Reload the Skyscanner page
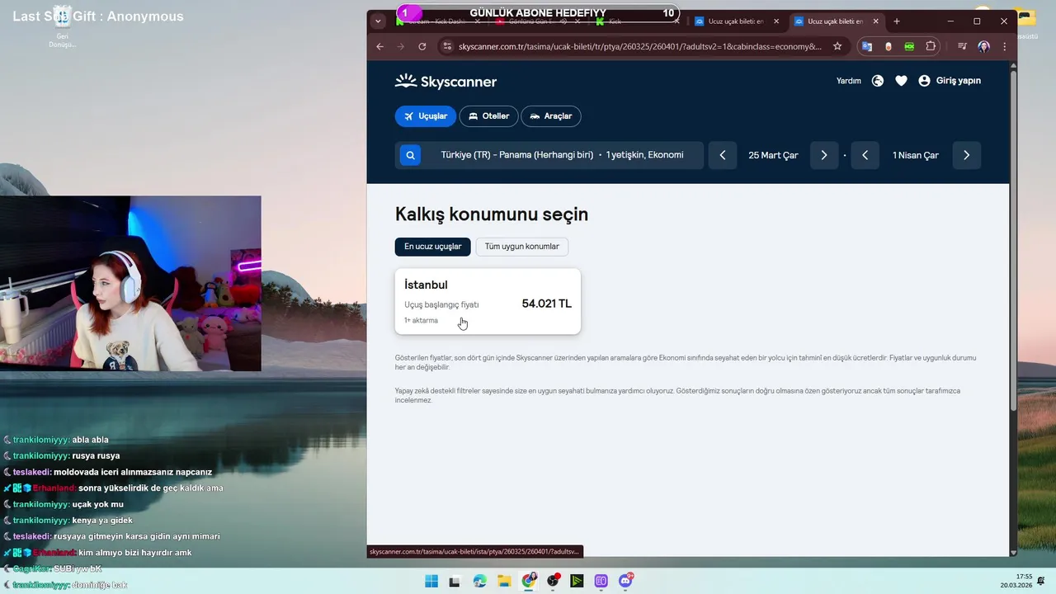Image resolution: width=1056 pixels, height=594 pixels. [x=422, y=46]
